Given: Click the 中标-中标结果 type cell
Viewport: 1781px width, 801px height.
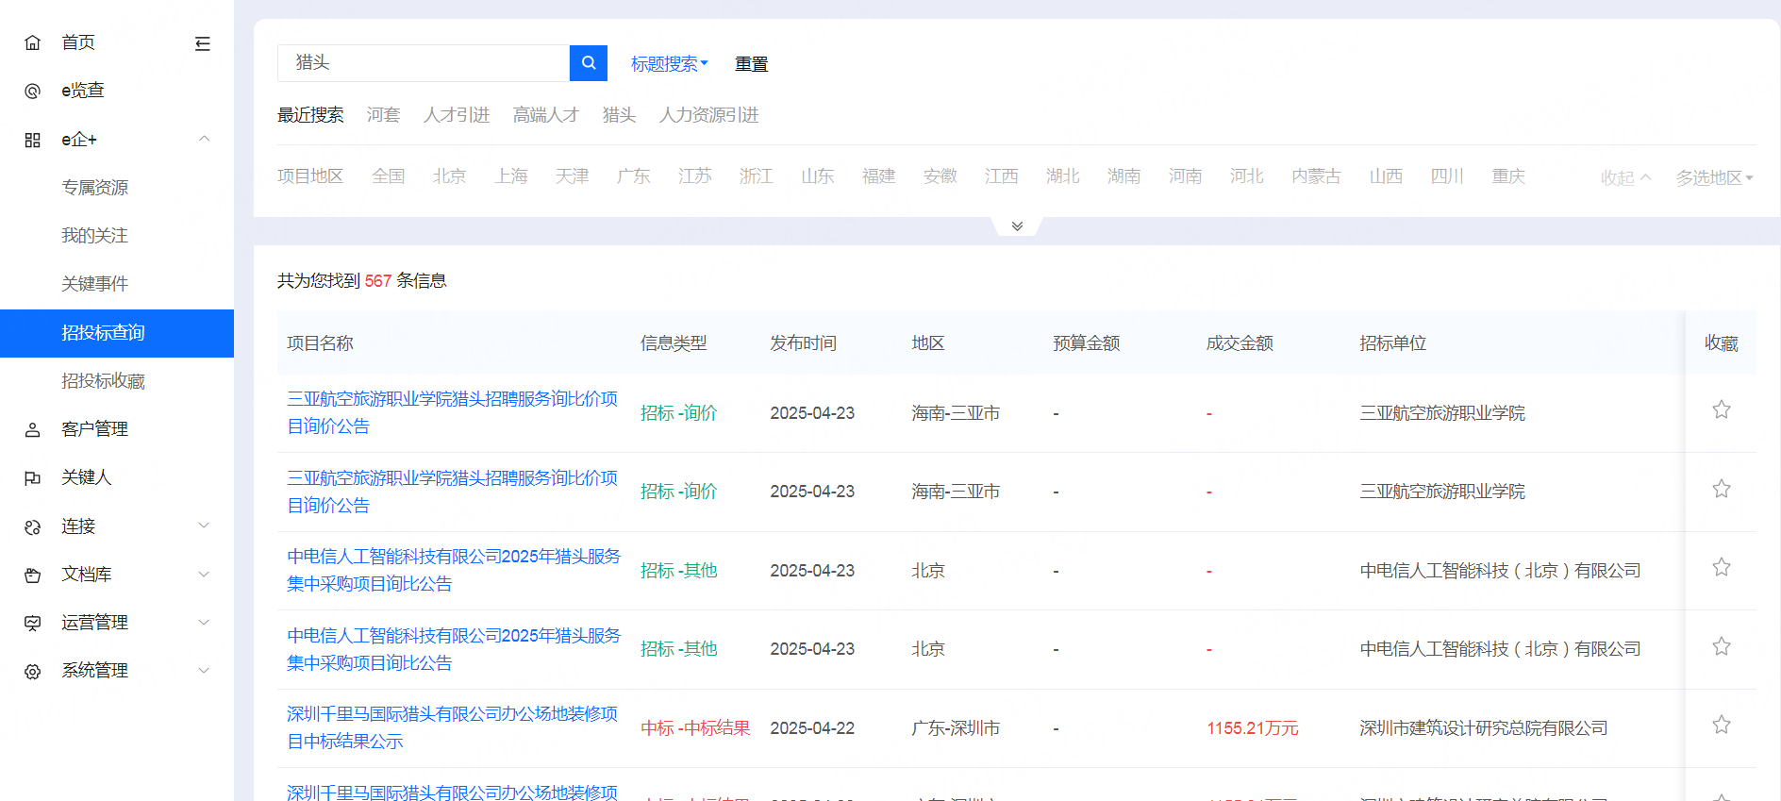Looking at the screenshot, I should tap(695, 728).
